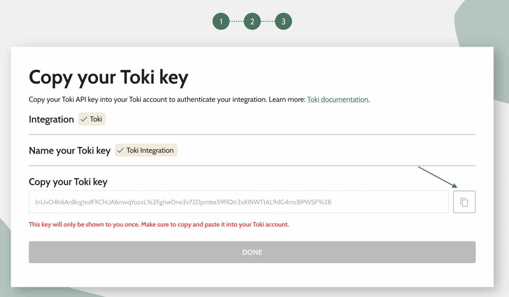509x297 pixels.
Task: Click the gray DONE button
Action: (x=252, y=252)
